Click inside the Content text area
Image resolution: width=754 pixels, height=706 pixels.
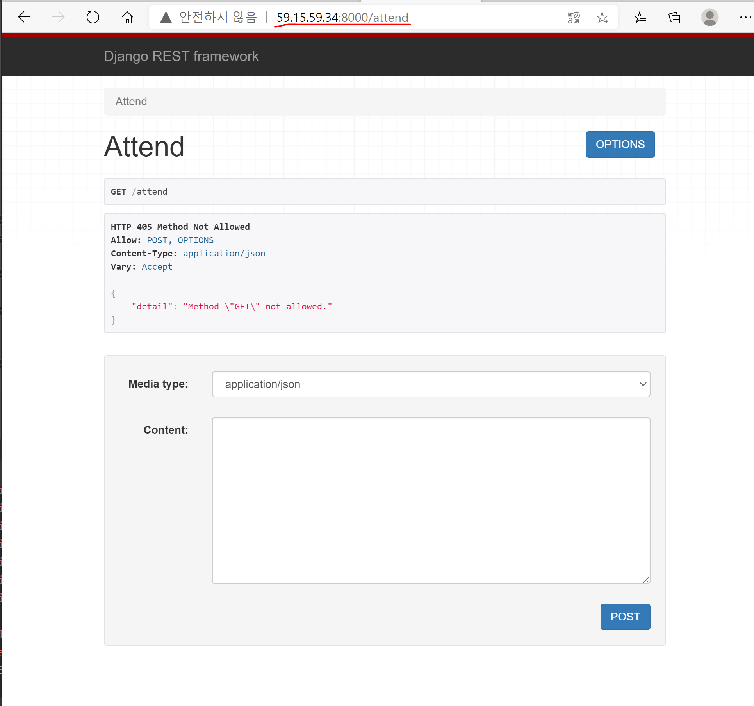tap(431, 500)
